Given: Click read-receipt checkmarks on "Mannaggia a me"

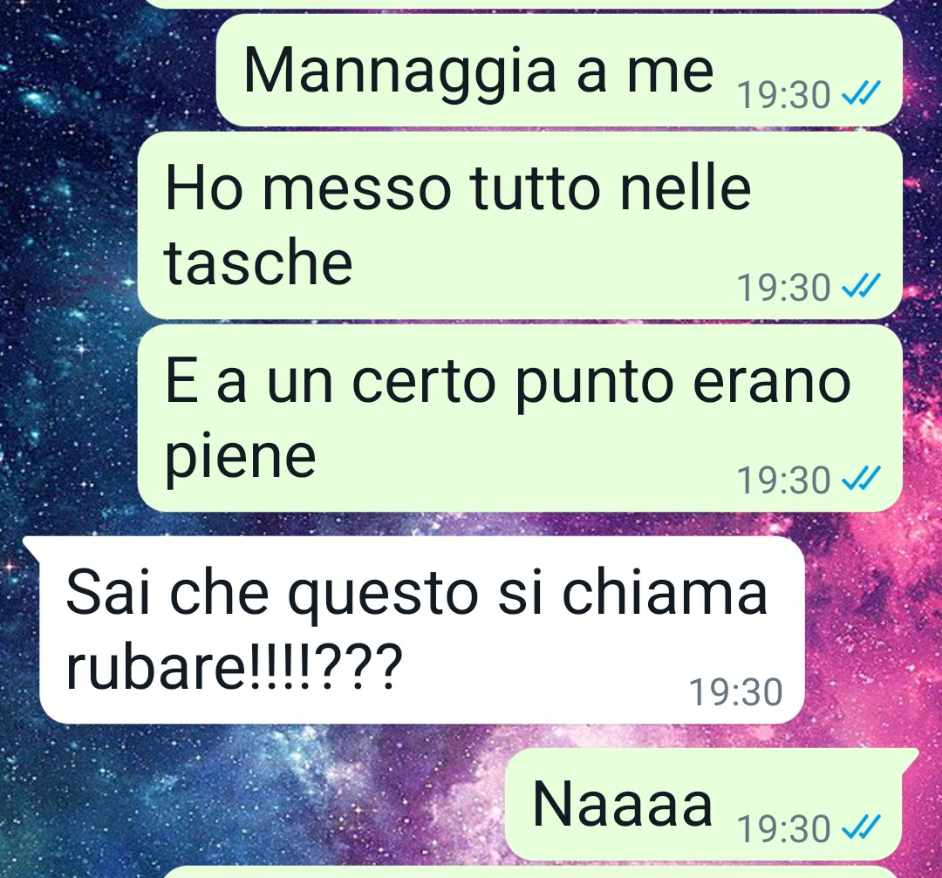Looking at the screenshot, I should (x=861, y=93).
